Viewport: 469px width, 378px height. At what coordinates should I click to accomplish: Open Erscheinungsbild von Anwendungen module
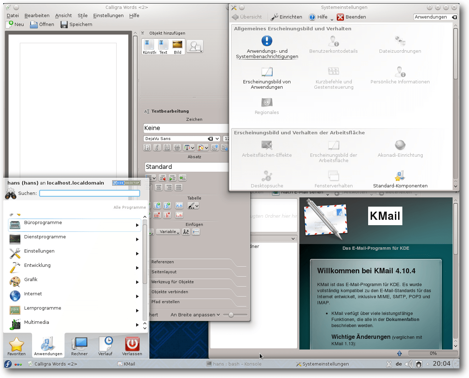click(267, 78)
